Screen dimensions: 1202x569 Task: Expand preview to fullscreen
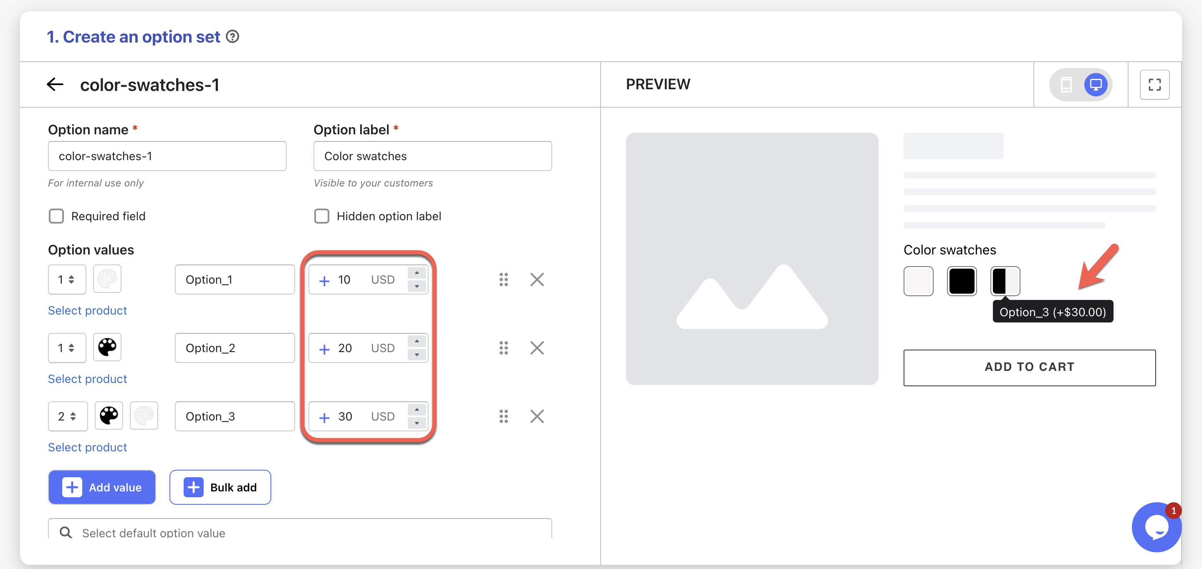tap(1154, 84)
